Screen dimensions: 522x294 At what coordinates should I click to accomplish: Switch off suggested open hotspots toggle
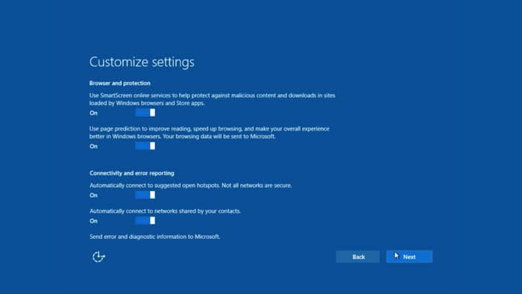[145, 195]
